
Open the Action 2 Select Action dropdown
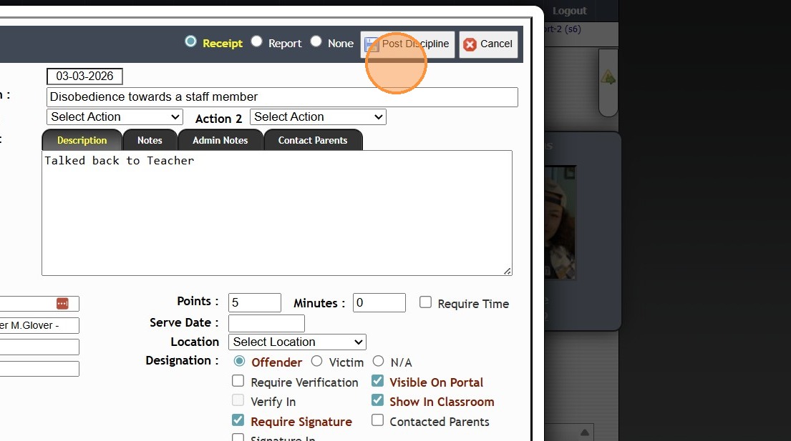318,117
